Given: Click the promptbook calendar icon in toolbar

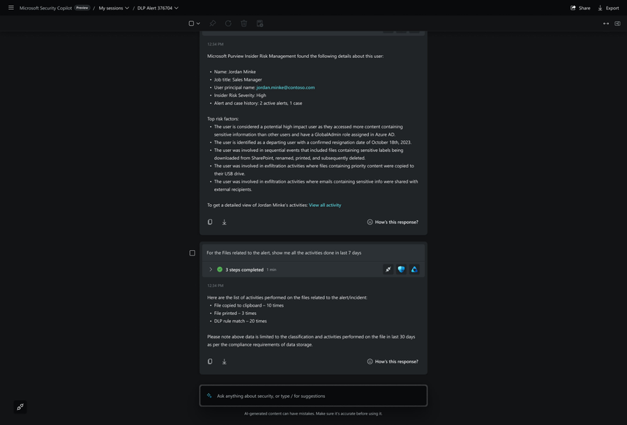Looking at the screenshot, I should click(x=260, y=24).
